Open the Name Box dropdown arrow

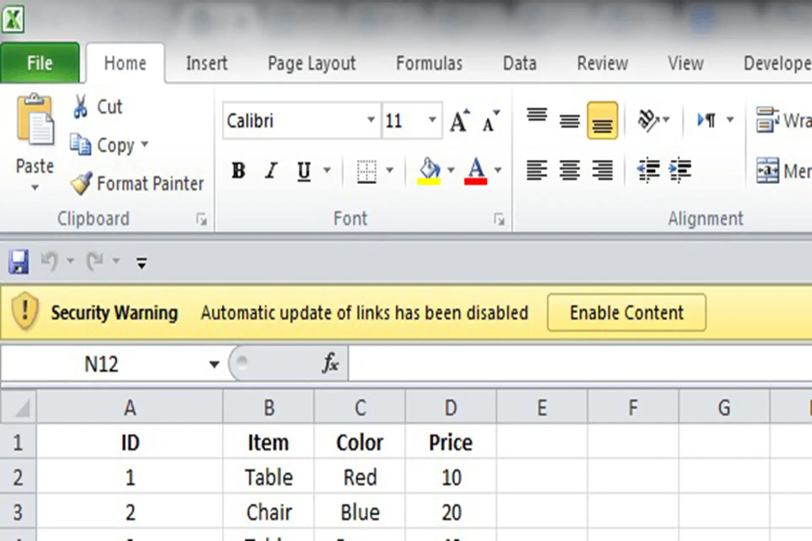[214, 364]
